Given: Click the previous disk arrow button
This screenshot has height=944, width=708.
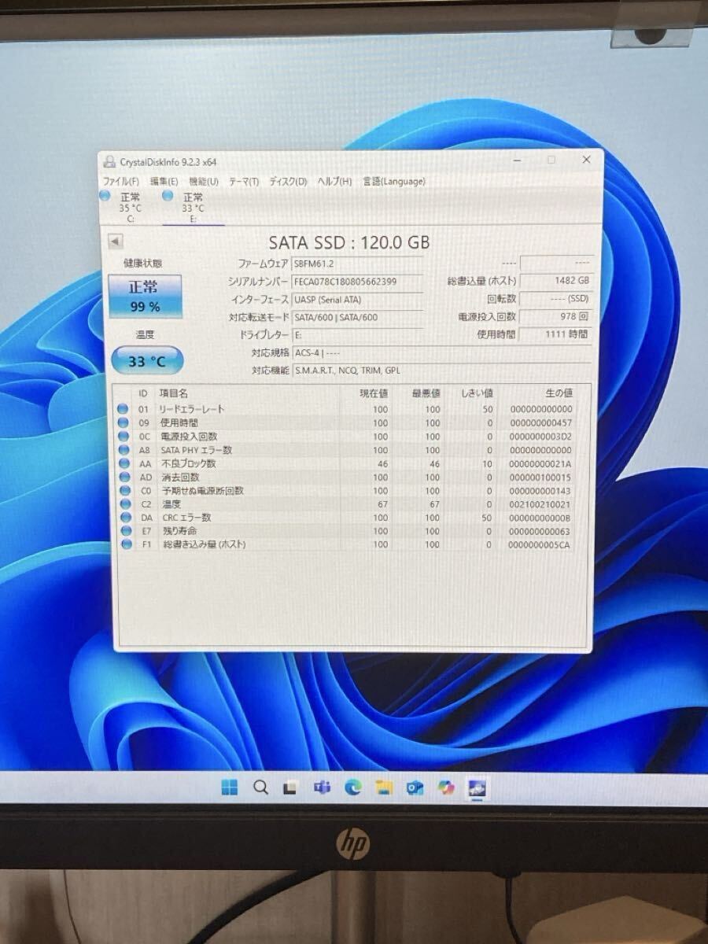Looking at the screenshot, I should [116, 242].
